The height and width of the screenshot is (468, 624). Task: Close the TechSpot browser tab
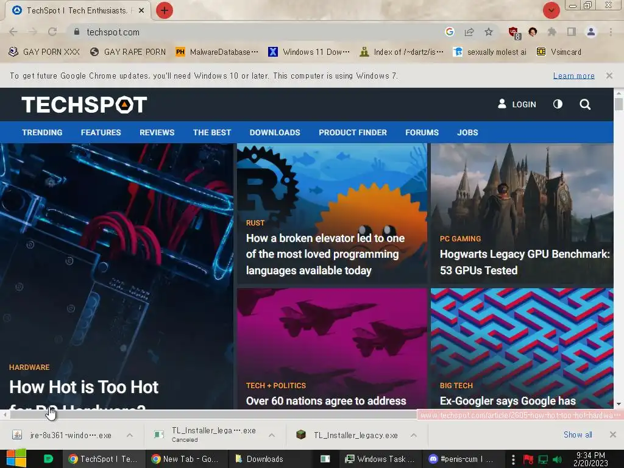141,11
